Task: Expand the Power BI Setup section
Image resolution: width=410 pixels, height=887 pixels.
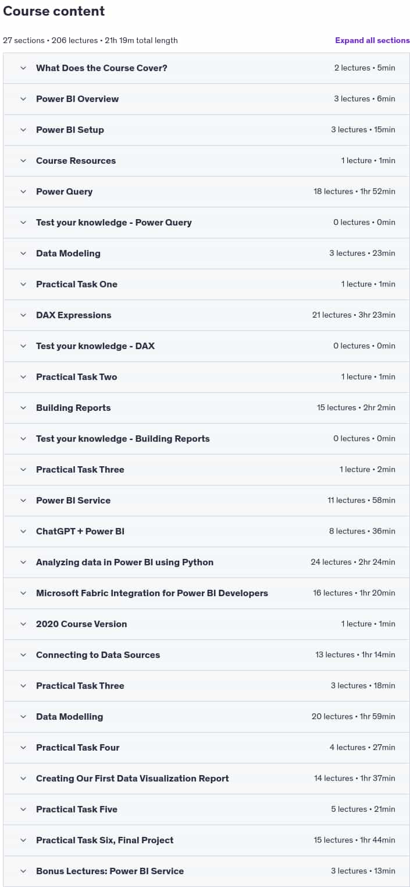Action: click(x=206, y=130)
